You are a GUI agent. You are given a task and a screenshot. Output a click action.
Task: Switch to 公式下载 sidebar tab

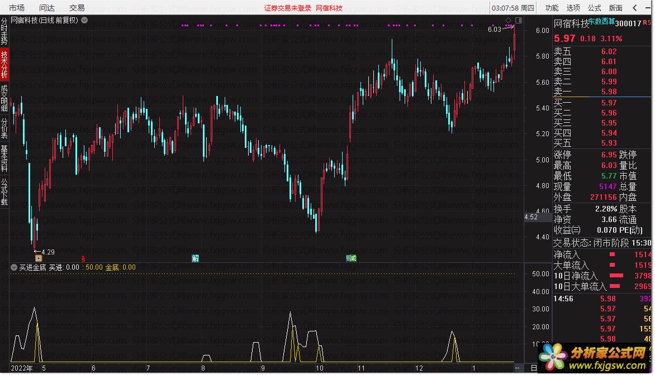4,192
